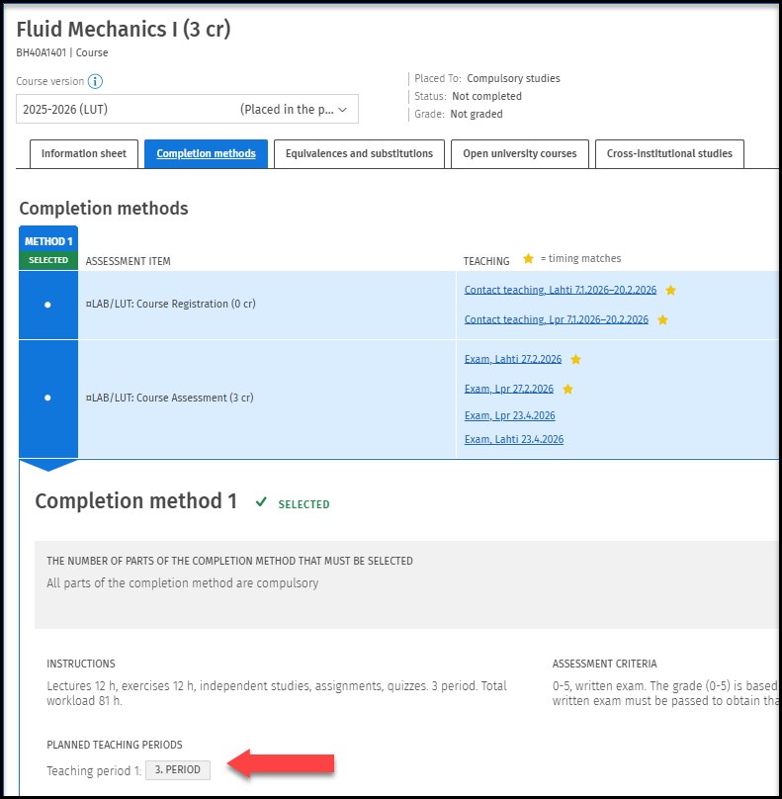Image resolution: width=782 pixels, height=799 pixels.
Task: Open the Open university courses tab
Action: pos(519,154)
